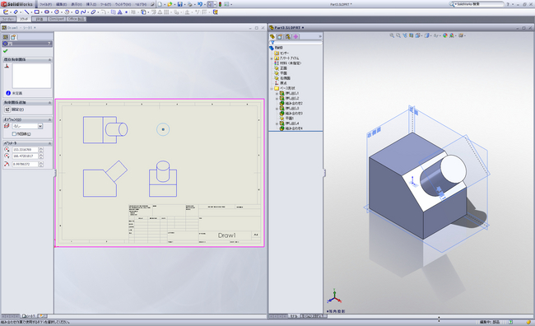Click the Sketch tool at the toolbar start
The width and height of the screenshot is (535, 326).
[6, 12]
